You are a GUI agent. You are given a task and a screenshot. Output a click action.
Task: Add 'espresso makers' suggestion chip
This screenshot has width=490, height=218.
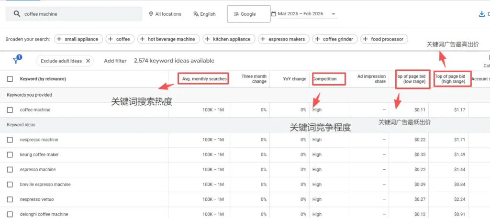point(284,39)
